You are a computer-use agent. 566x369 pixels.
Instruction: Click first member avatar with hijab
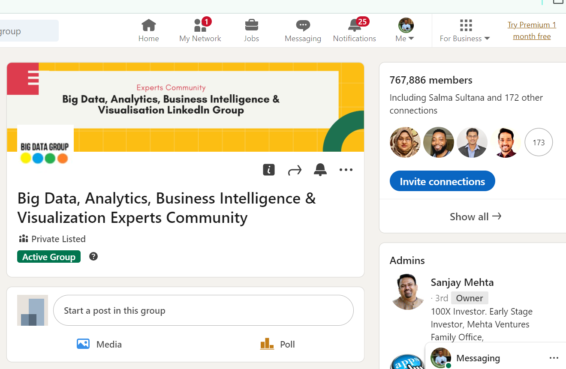pyautogui.click(x=405, y=142)
